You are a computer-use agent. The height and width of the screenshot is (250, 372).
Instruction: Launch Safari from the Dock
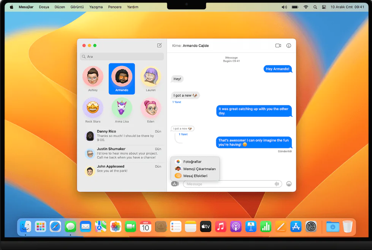[55, 226]
